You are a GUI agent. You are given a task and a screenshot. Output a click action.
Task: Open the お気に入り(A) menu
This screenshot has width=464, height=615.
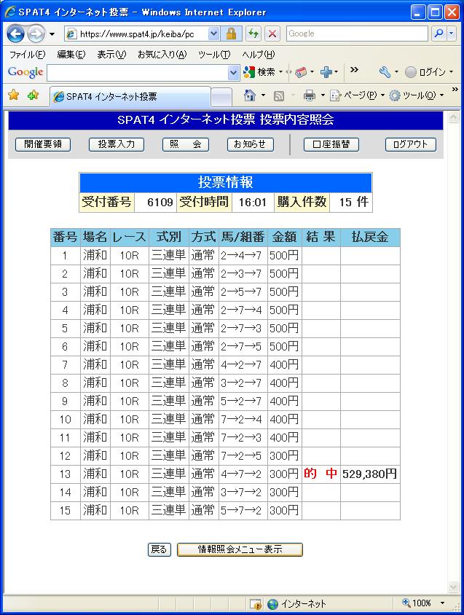pos(162,54)
